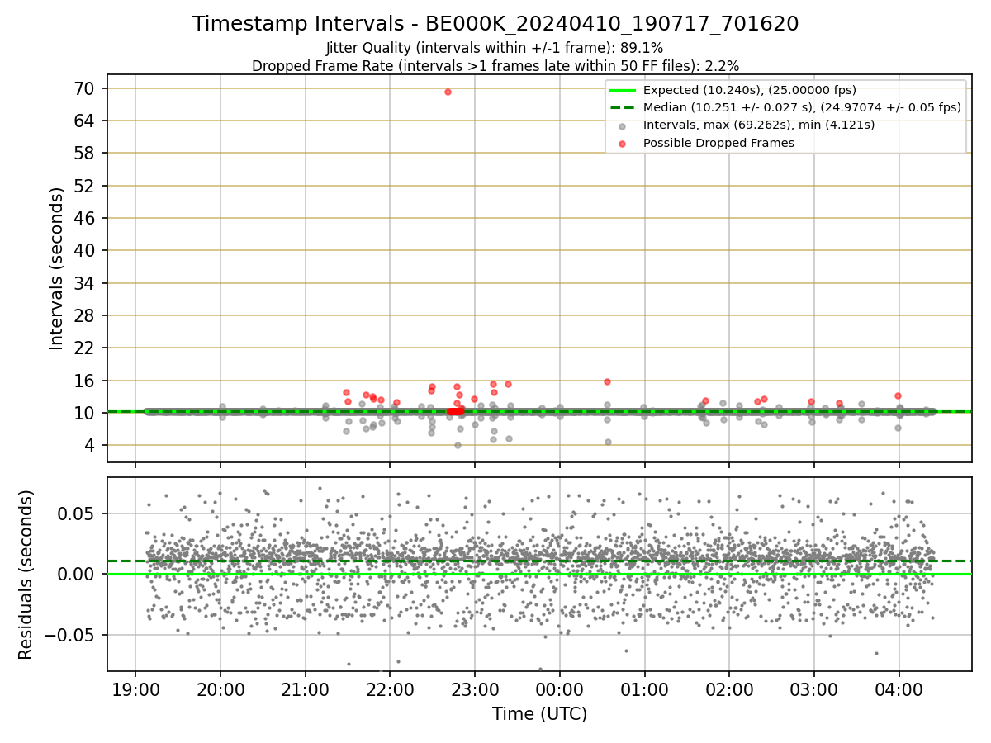Viewport: 991px width, 743px height.
Task: Click the 04:00 x-axis tick label
Action: tap(899, 690)
